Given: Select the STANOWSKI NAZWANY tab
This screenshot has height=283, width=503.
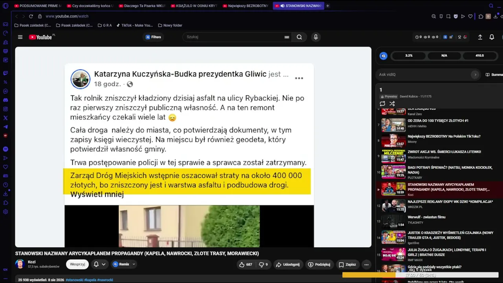Looking at the screenshot, I should pos(298,6).
